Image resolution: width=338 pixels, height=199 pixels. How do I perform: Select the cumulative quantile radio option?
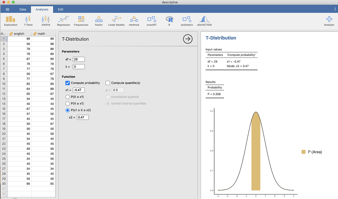[108, 97]
